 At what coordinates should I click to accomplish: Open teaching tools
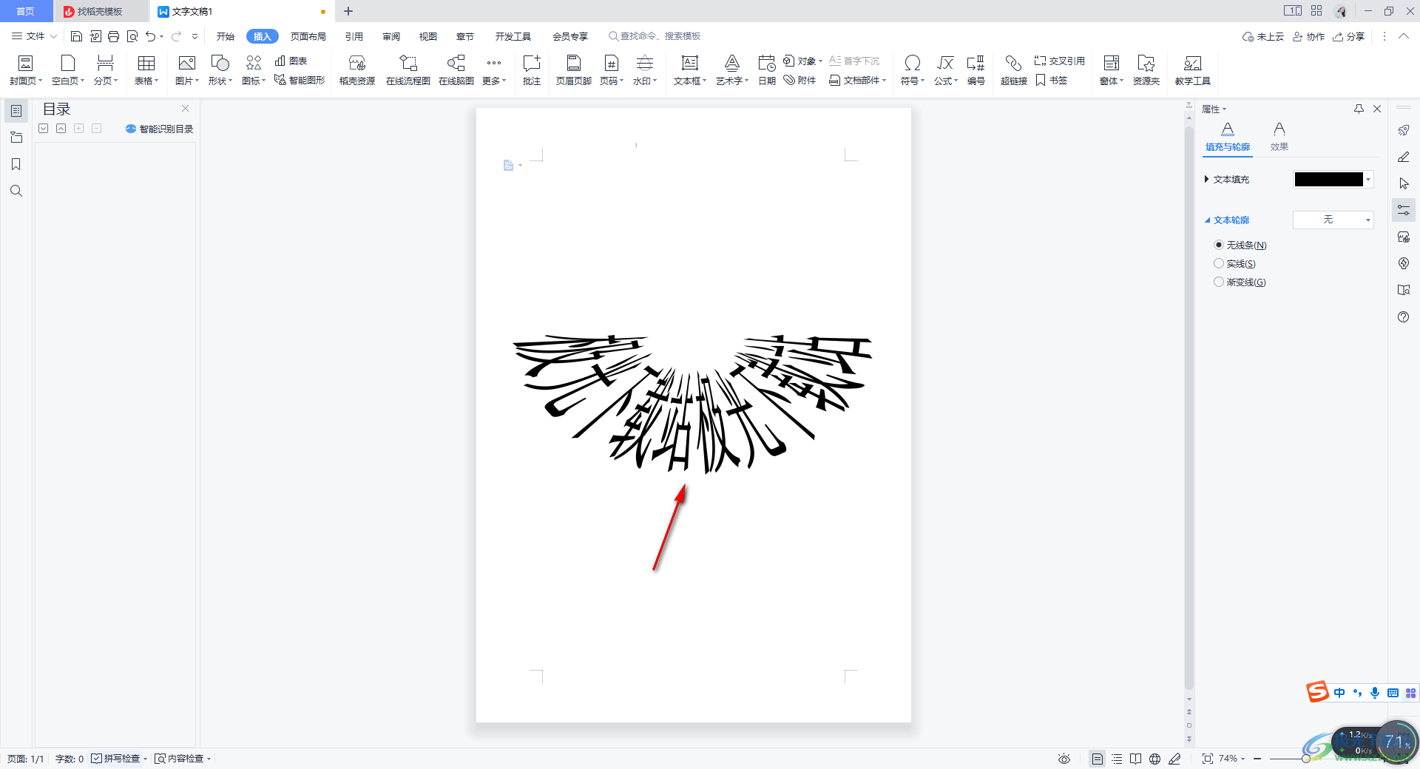click(1192, 71)
